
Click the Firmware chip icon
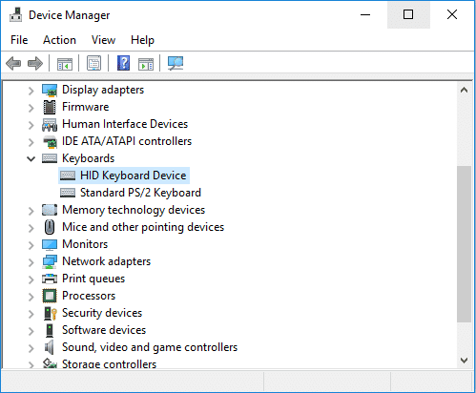[50, 107]
